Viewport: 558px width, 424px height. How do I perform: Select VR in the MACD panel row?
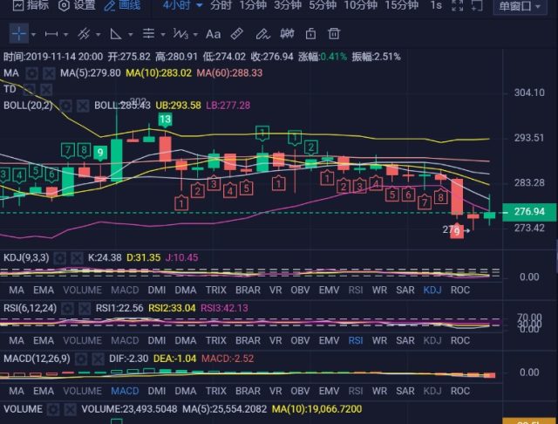click(276, 391)
